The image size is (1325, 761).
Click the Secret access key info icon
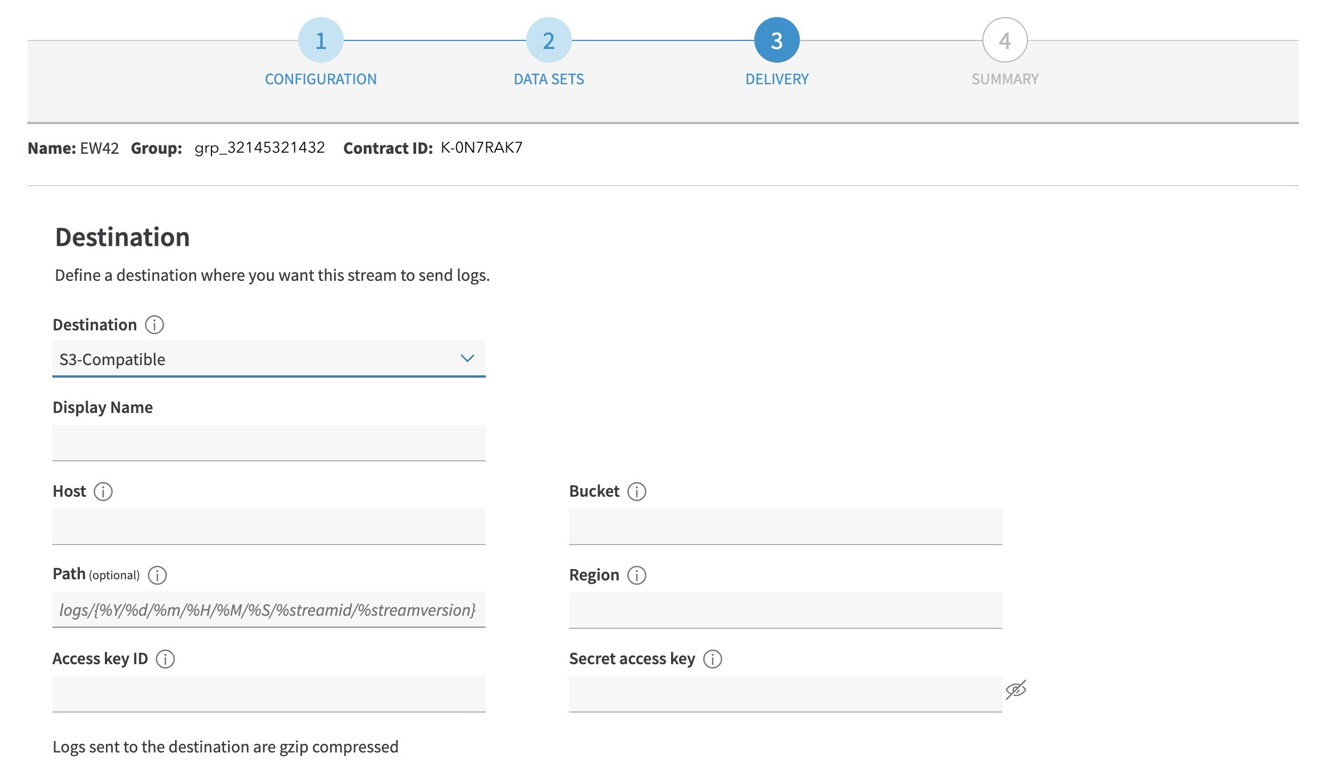pos(712,659)
